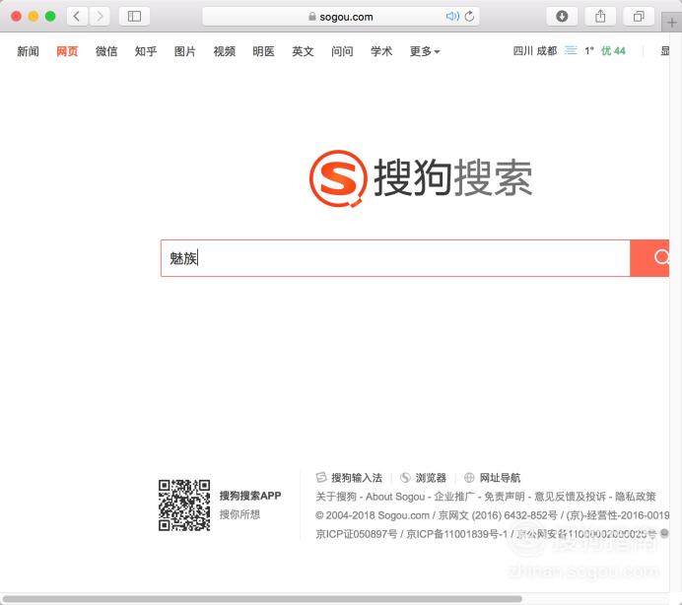Click the Sogou S logo
Screen dimensions: 682x605
tap(338, 178)
